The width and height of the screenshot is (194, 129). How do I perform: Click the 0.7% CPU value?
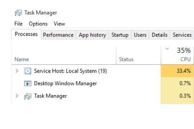(x=185, y=83)
